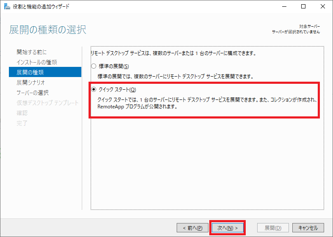
Task: Click the 役割と機能の追加ウィザード title text
Action: (x=41, y=7)
